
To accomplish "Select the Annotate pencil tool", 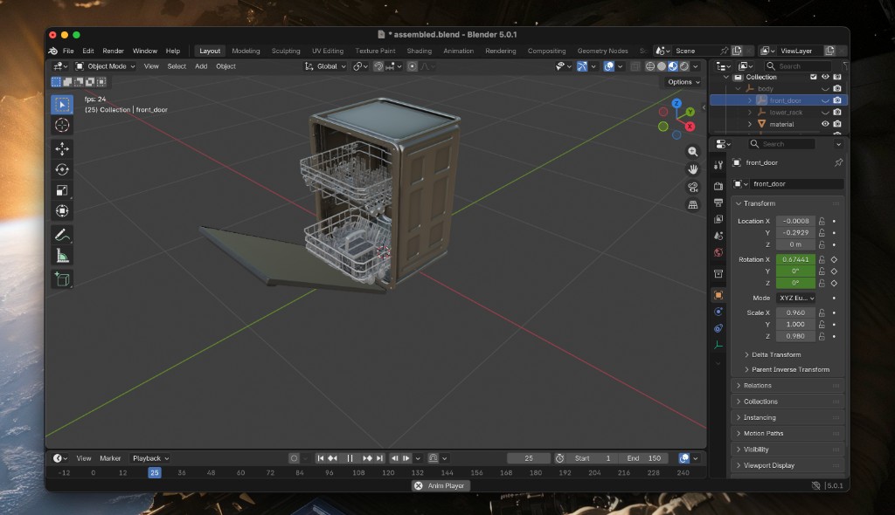I will pyautogui.click(x=62, y=235).
